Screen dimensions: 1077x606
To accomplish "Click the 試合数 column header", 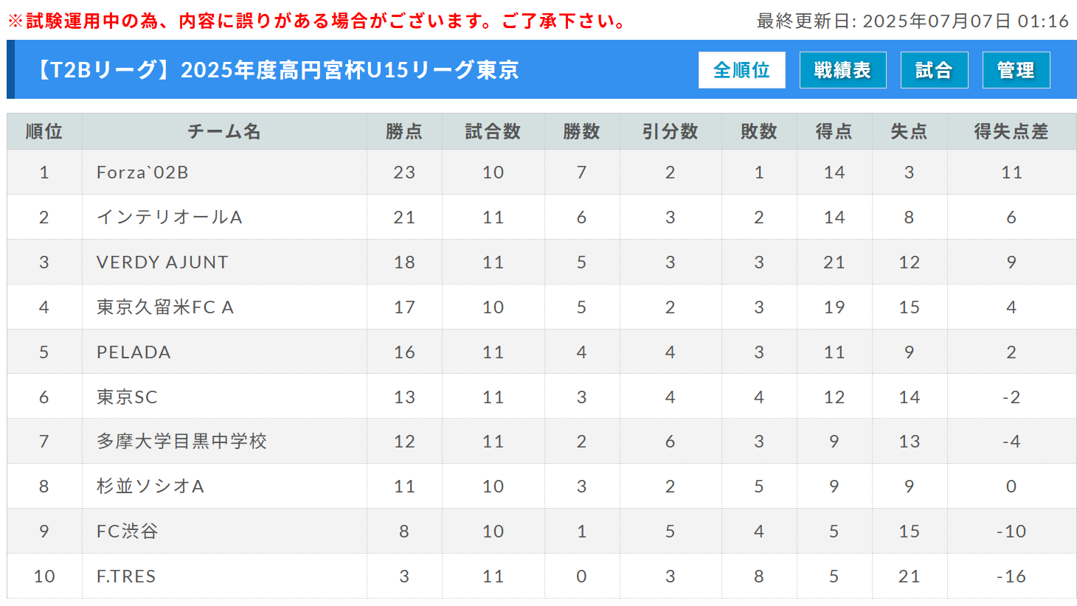I will (x=493, y=132).
